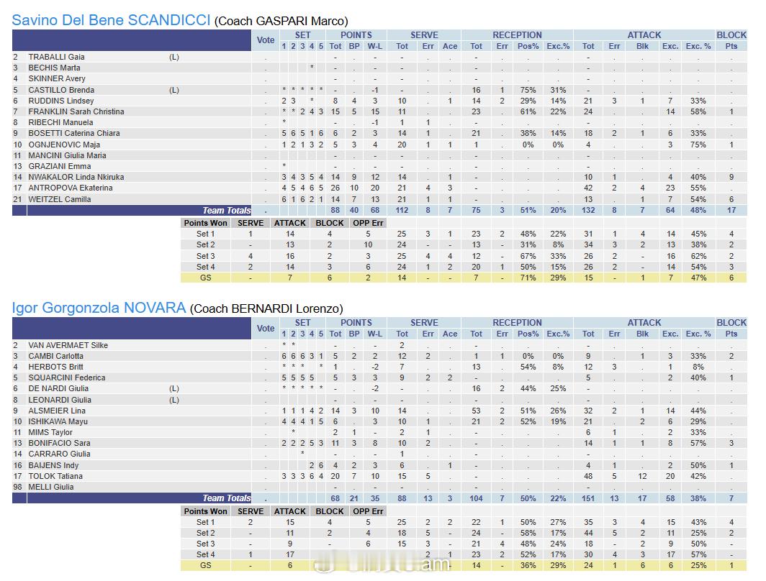Click Scandicci table ATTACK header

point(644,35)
